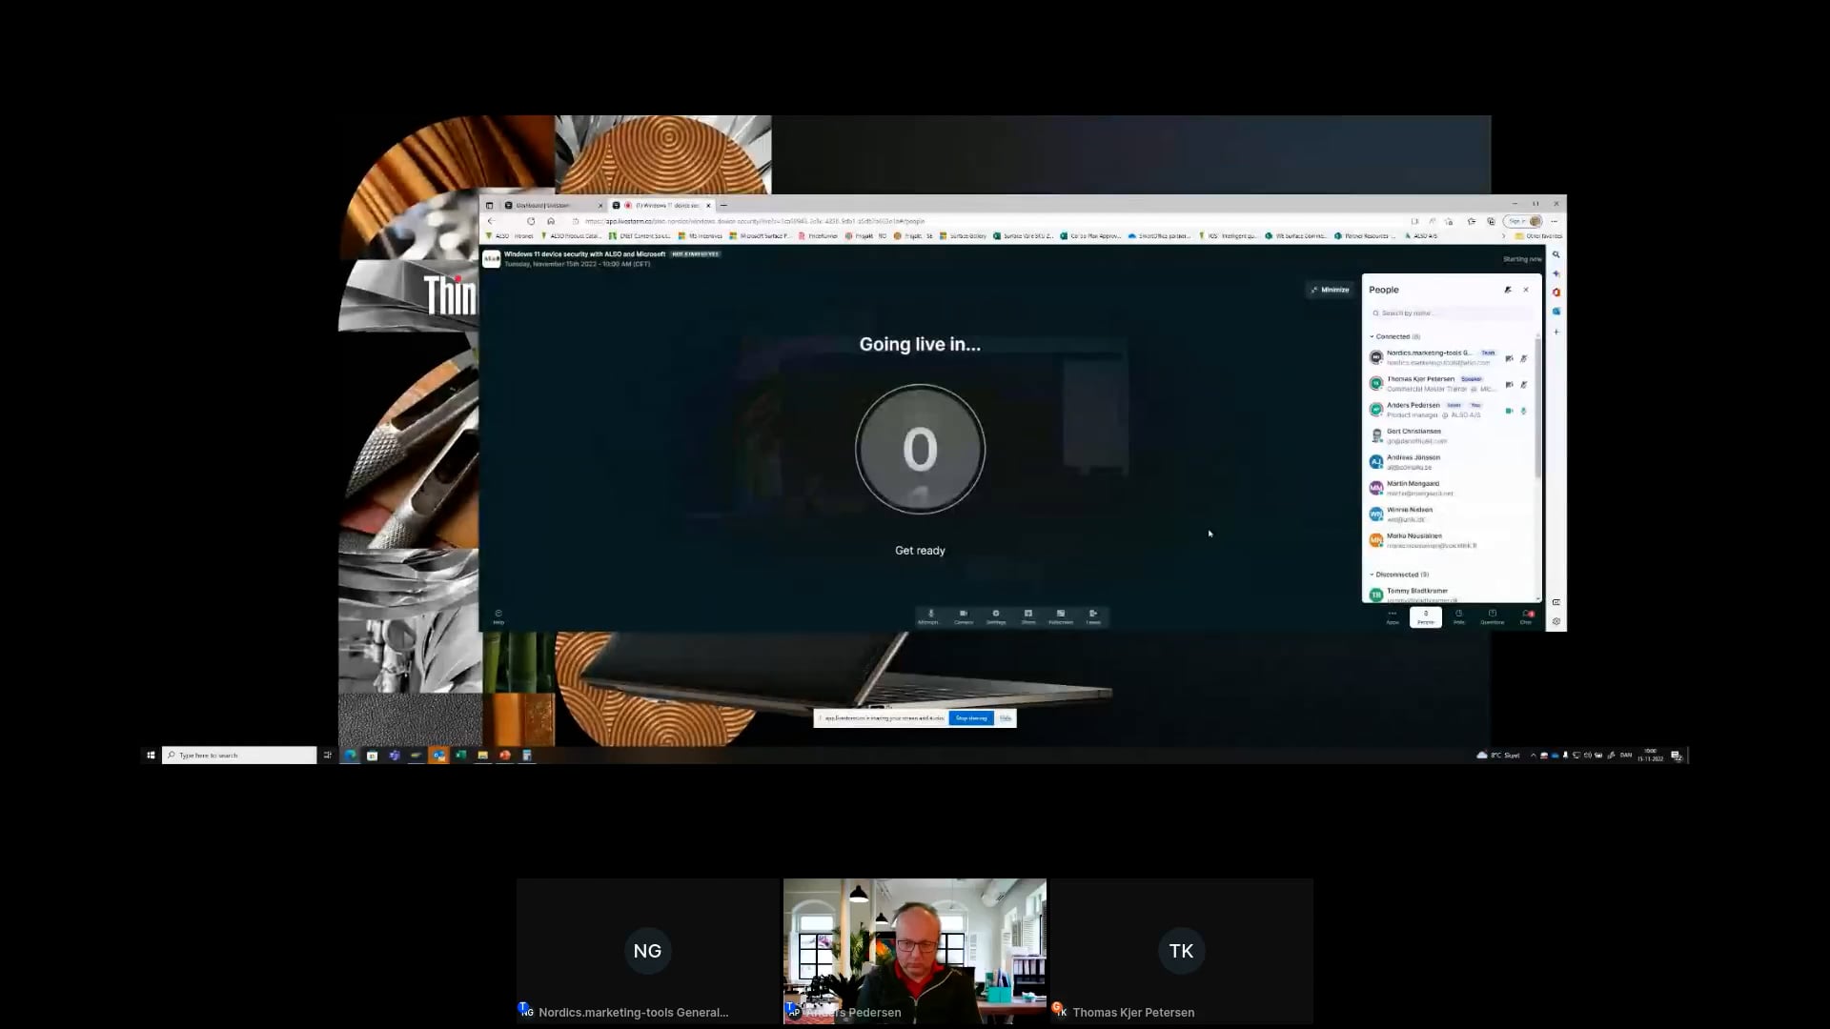This screenshot has height=1029, width=1830.
Task: Open the Surface Gallery bookmark
Action: coord(964,235)
